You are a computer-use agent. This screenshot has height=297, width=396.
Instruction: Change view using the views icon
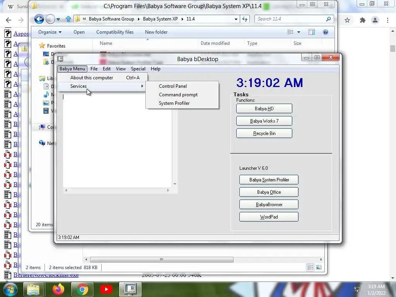click(x=290, y=32)
